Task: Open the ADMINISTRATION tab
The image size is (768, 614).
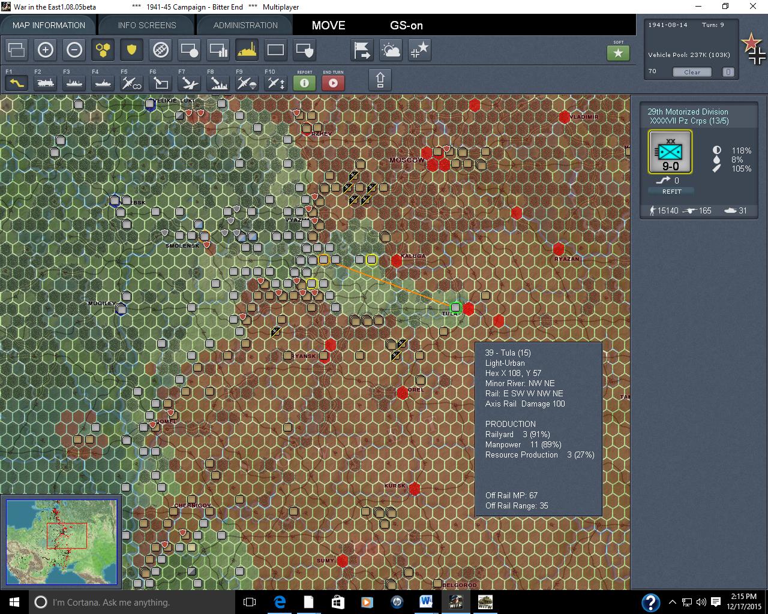Action: click(x=245, y=25)
